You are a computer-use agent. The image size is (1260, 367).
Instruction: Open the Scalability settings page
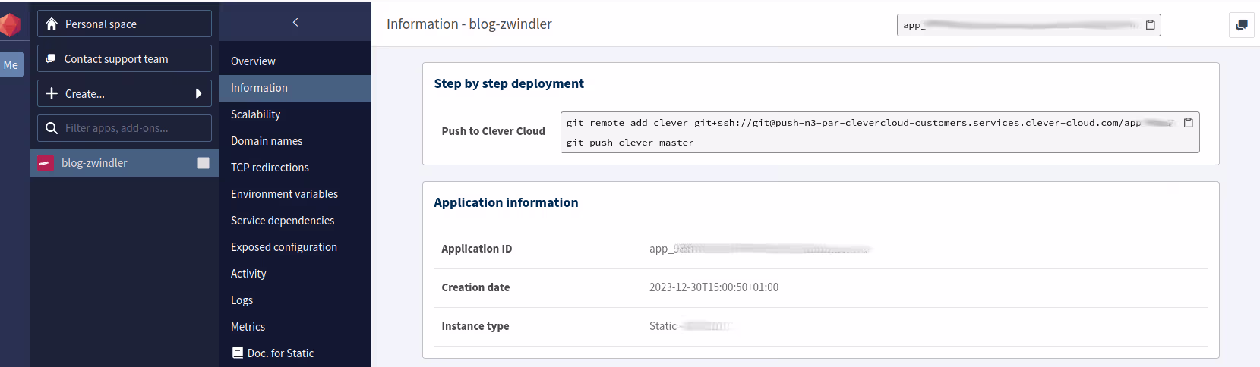255,114
